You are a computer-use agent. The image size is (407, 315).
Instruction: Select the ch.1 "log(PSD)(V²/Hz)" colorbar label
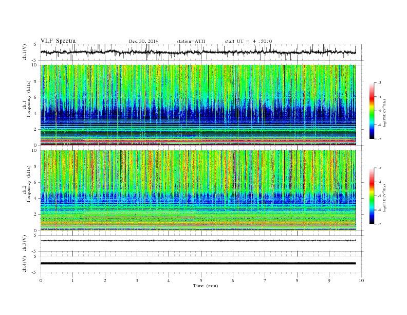385,112
